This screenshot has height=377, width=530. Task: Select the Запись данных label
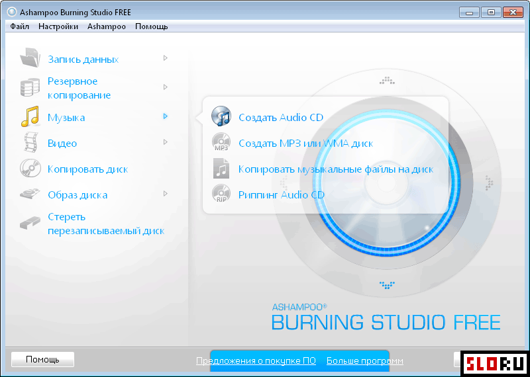[x=83, y=60]
